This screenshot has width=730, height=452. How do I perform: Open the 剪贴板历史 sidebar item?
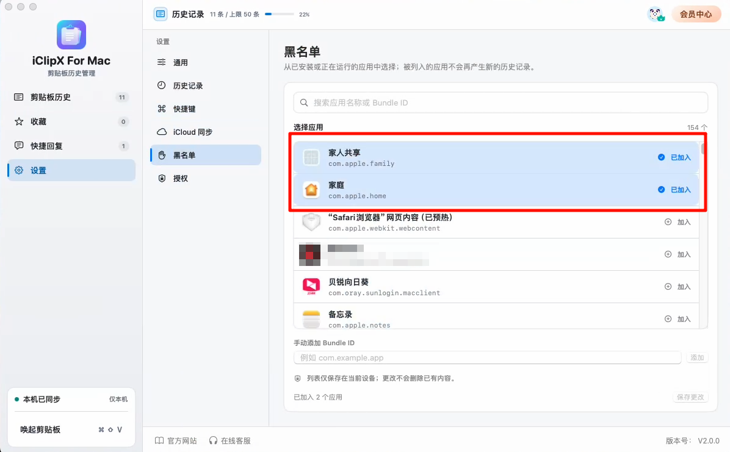click(x=71, y=97)
